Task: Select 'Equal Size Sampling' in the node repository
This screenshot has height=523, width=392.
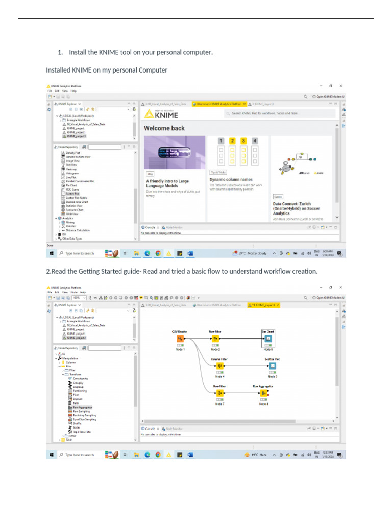Action: click(84, 419)
